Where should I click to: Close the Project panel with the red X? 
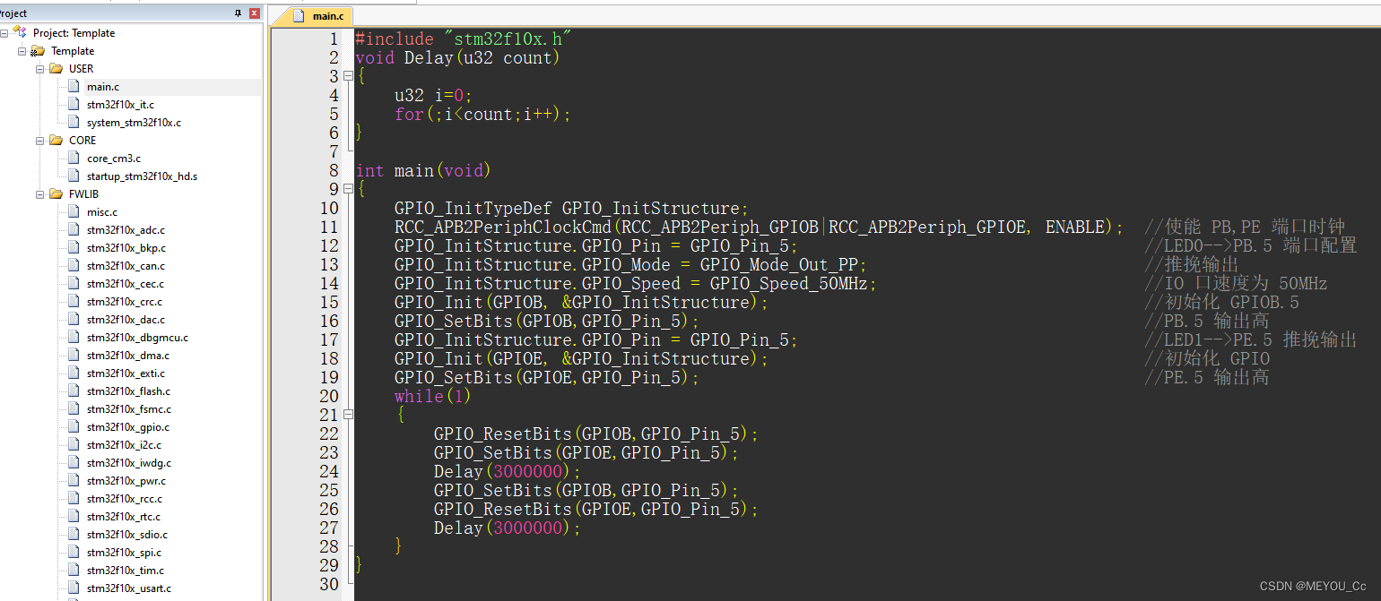coord(255,13)
